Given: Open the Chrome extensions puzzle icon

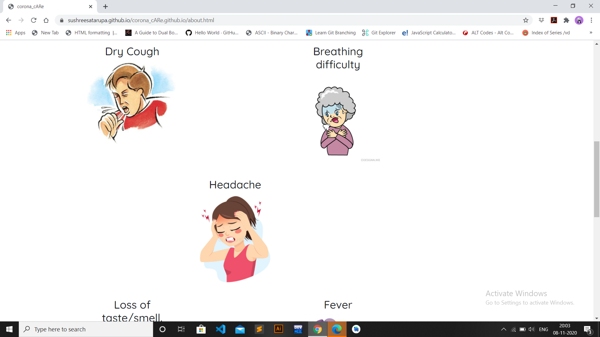Looking at the screenshot, I should click(566, 20).
